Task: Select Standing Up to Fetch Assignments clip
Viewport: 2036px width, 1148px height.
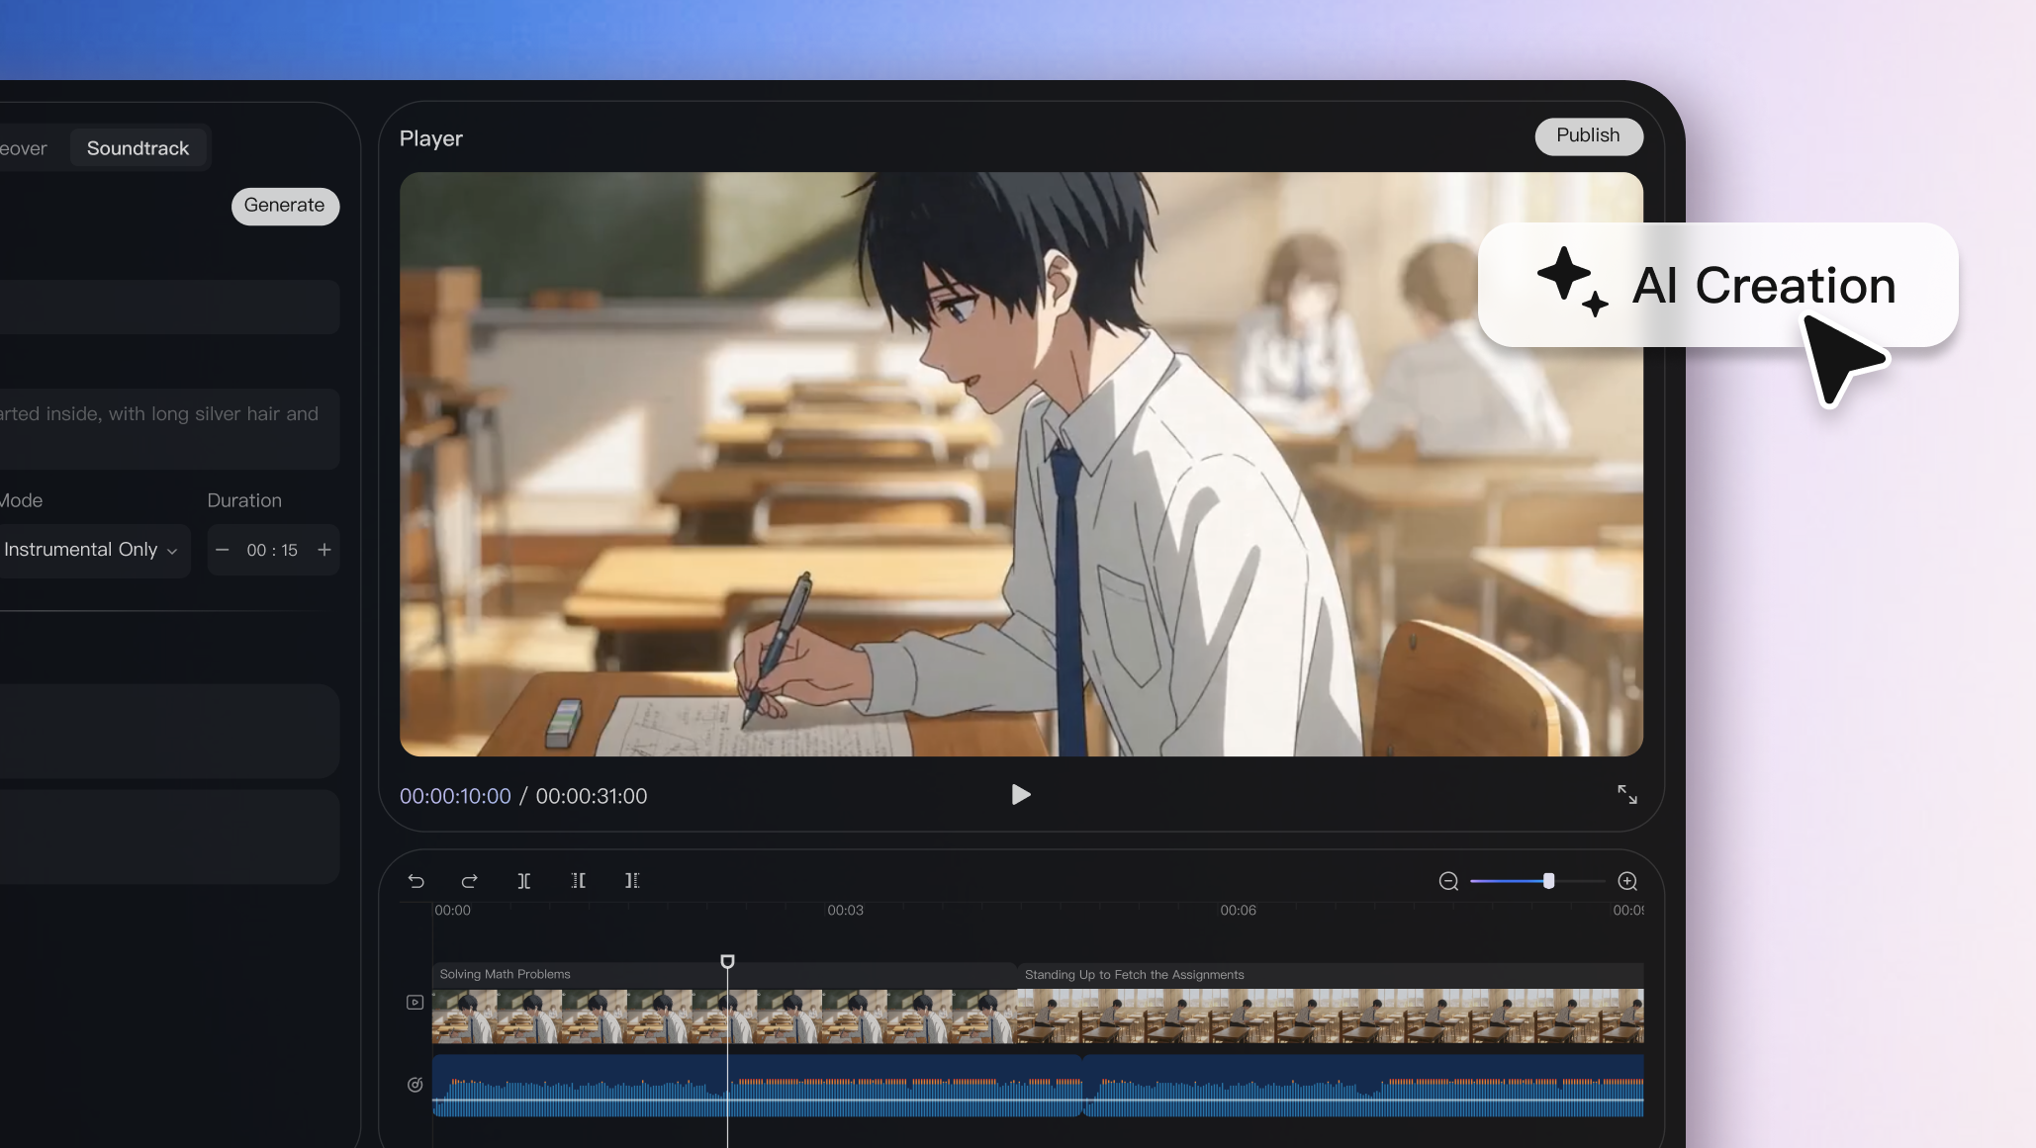Action: point(1331,1003)
